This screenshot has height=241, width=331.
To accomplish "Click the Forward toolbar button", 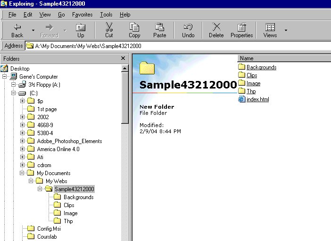I will (x=49, y=30).
